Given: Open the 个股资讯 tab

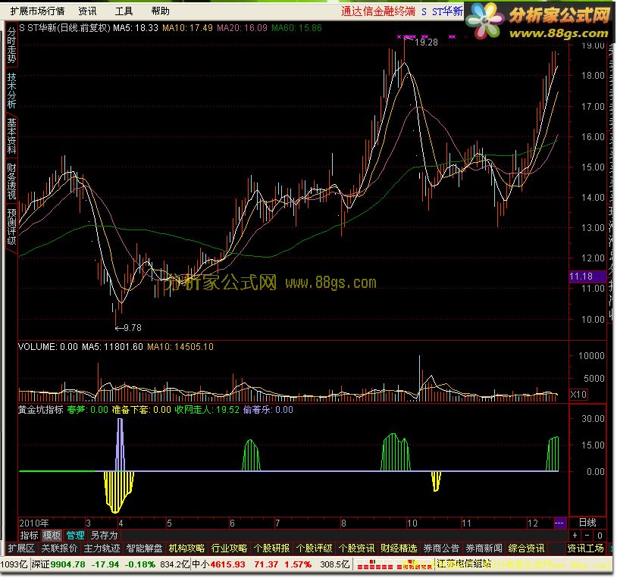Looking at the screenshot, I should point(357,548).
